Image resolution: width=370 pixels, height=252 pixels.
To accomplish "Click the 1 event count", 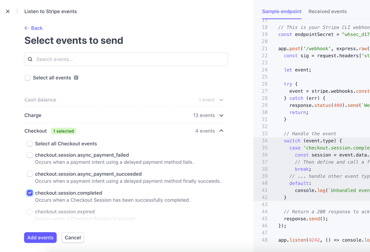I will click(207, 100).
